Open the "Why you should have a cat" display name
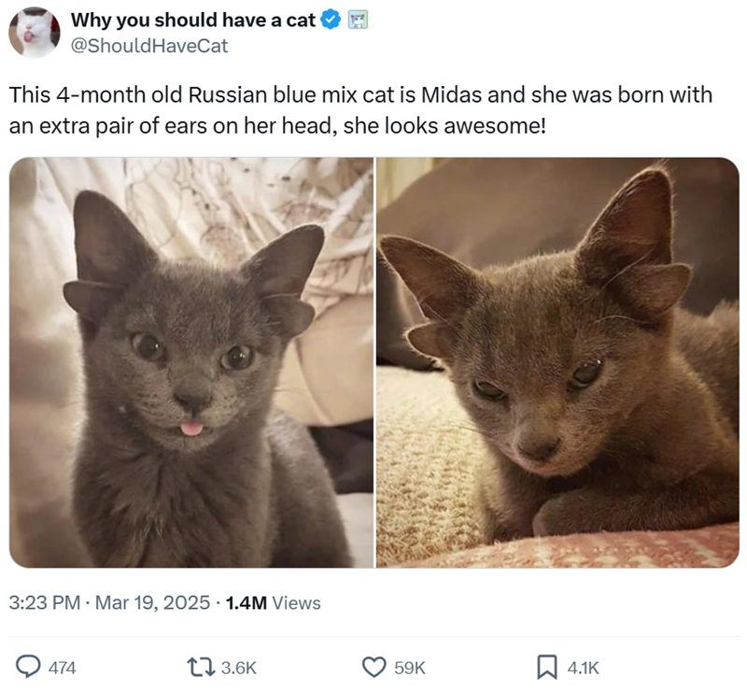The height and width of the screenshot is (691, 747). 193,20
